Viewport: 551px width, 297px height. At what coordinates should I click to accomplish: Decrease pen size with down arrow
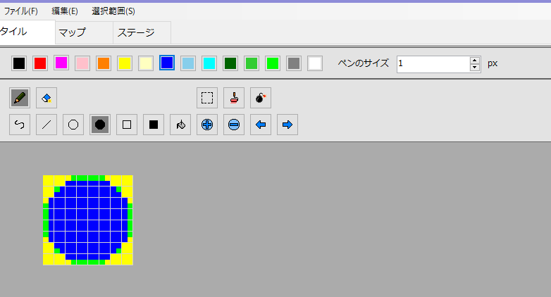(475, 68)
